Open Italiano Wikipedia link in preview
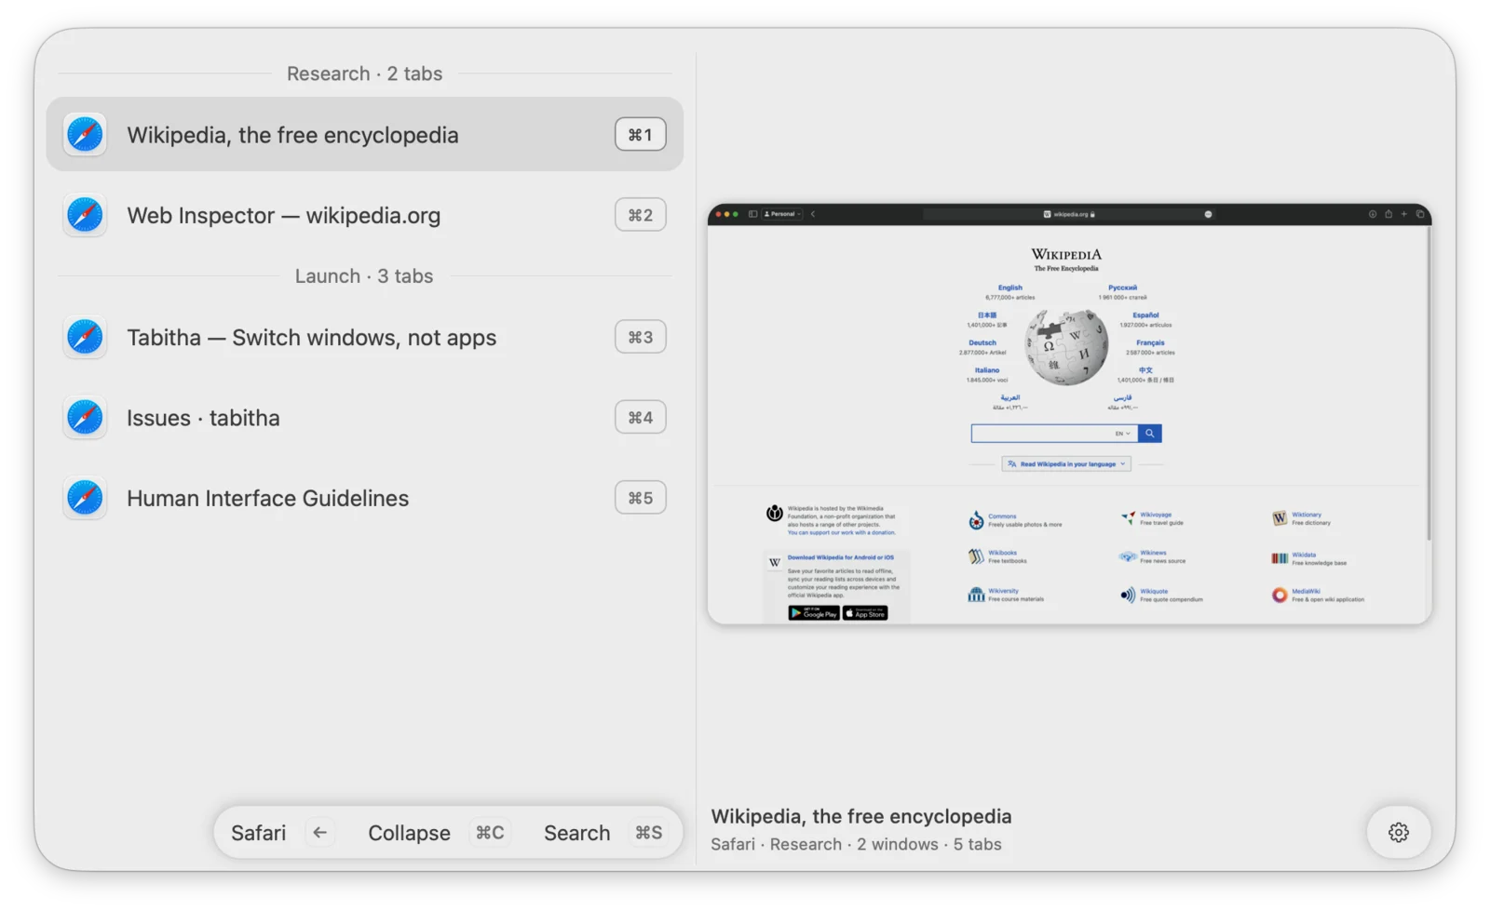Image resolution: width=1490 pixels, height=911 pixels. click(x=987, y=370)
